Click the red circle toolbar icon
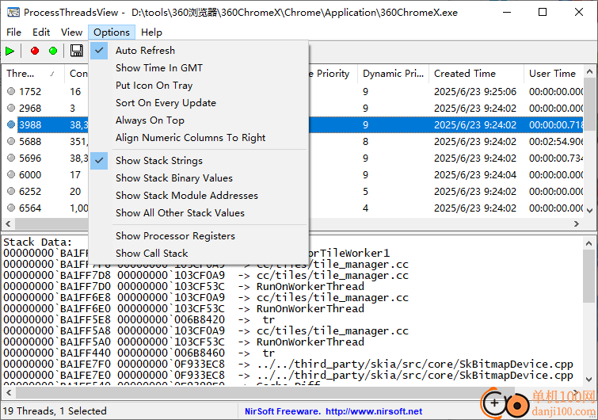598x420 pixels. pyautogui.click(x=35, y=51)
